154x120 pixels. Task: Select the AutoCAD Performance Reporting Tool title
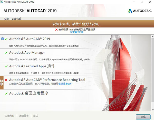pyautogui.click(x=47, y=80)
